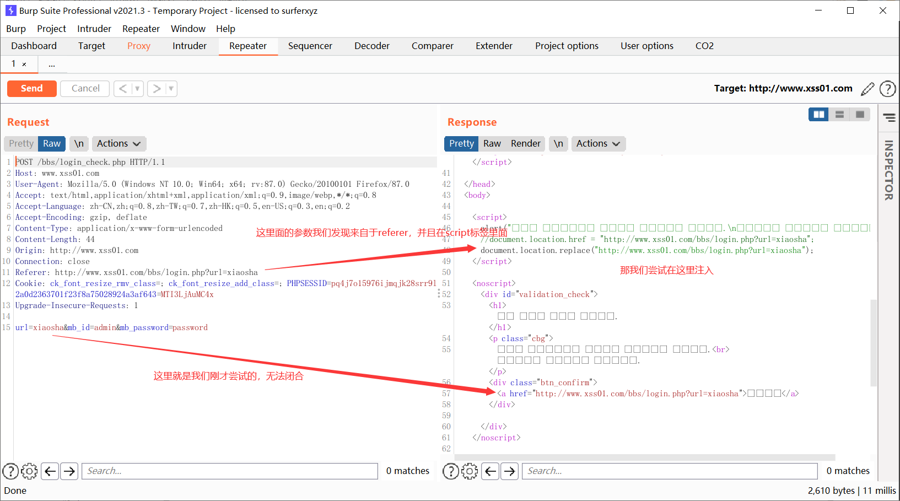Click the Cancel button

(85, 89)
